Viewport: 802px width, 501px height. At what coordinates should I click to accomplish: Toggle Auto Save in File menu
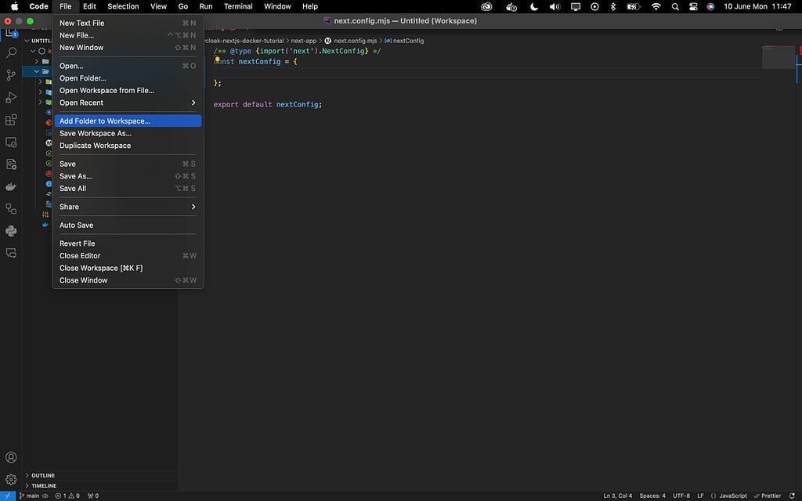click(128, 225)
